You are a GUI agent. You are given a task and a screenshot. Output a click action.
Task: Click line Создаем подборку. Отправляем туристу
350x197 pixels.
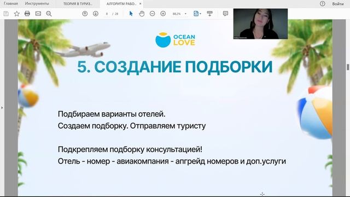[x=132, y=126]
